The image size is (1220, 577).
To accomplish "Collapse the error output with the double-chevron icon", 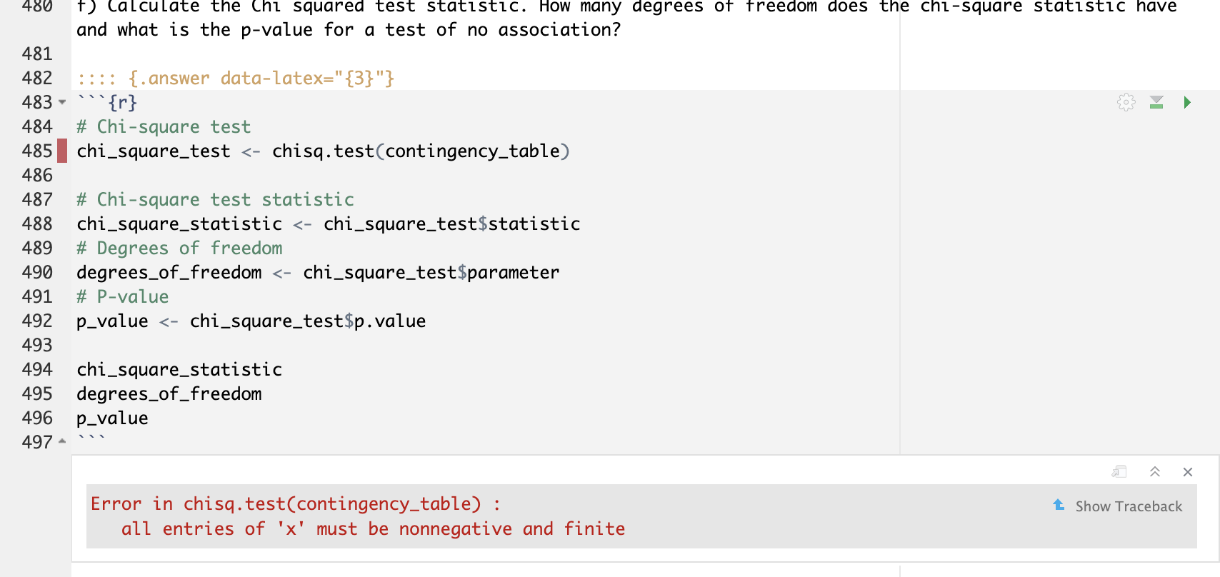I will [1155, 471].
